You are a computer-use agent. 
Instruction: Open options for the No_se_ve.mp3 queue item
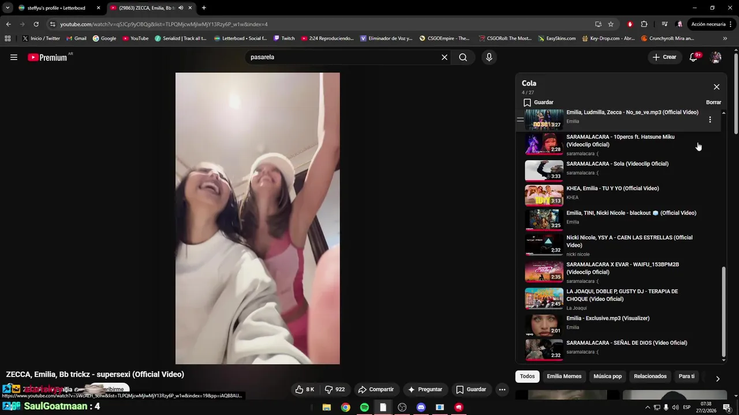click(x=710, y=119)
